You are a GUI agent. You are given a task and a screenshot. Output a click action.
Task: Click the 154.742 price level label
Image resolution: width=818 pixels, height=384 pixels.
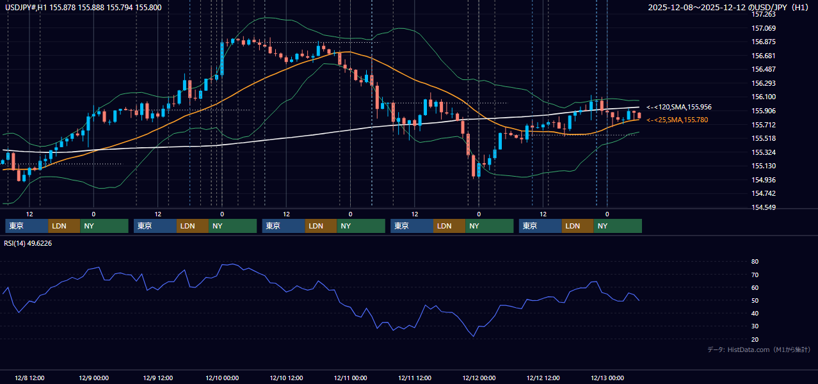click(x=763, y=193)
